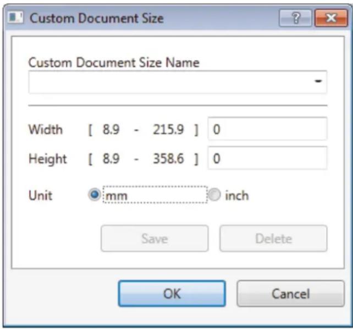Click the 'Custom Document Size' window title
Viewport: 353px width, 329px height.
point(97,18)
